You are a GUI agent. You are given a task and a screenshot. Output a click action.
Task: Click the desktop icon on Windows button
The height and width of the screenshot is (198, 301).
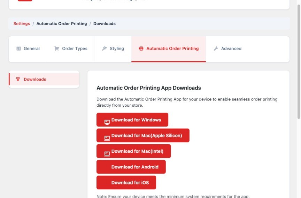pos(107,122)
